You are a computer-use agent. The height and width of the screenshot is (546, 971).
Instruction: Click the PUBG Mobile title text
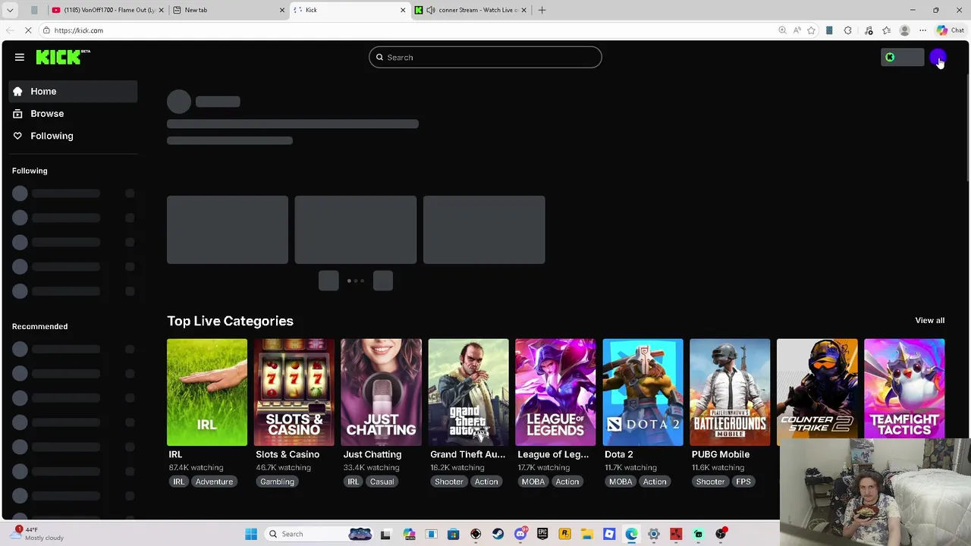(720, 454)
